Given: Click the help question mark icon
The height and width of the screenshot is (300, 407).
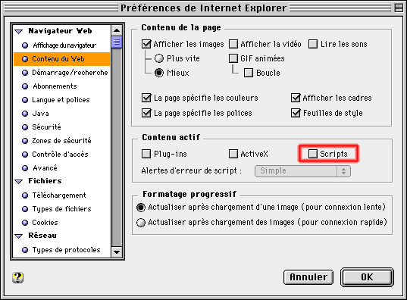Looking at the screenshot, I should [17, 277].
